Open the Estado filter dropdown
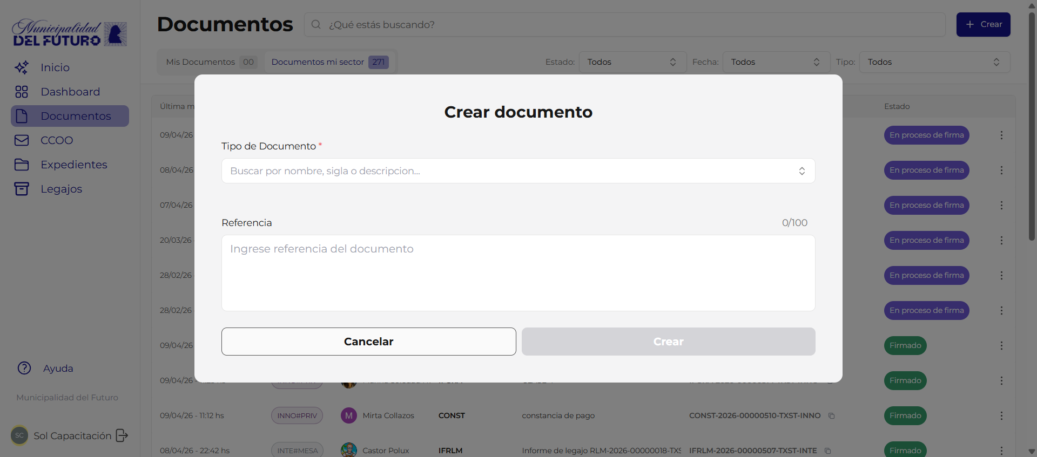 [632, 62]
